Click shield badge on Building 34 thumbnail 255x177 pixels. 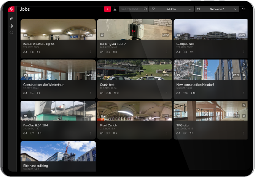tap(102, 35)
